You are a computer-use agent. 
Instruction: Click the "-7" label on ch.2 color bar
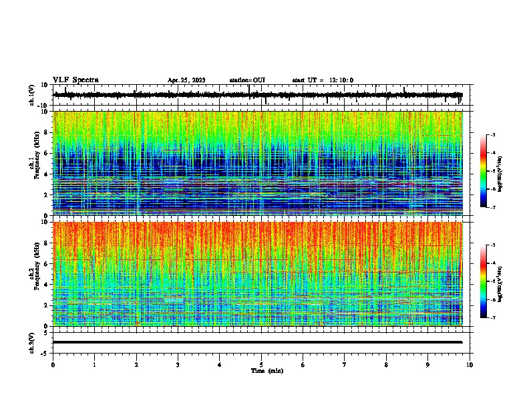pyautogui.click(x=492, y=317)
